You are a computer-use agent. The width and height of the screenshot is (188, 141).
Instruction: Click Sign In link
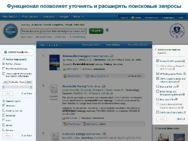(x=124, y=18)
